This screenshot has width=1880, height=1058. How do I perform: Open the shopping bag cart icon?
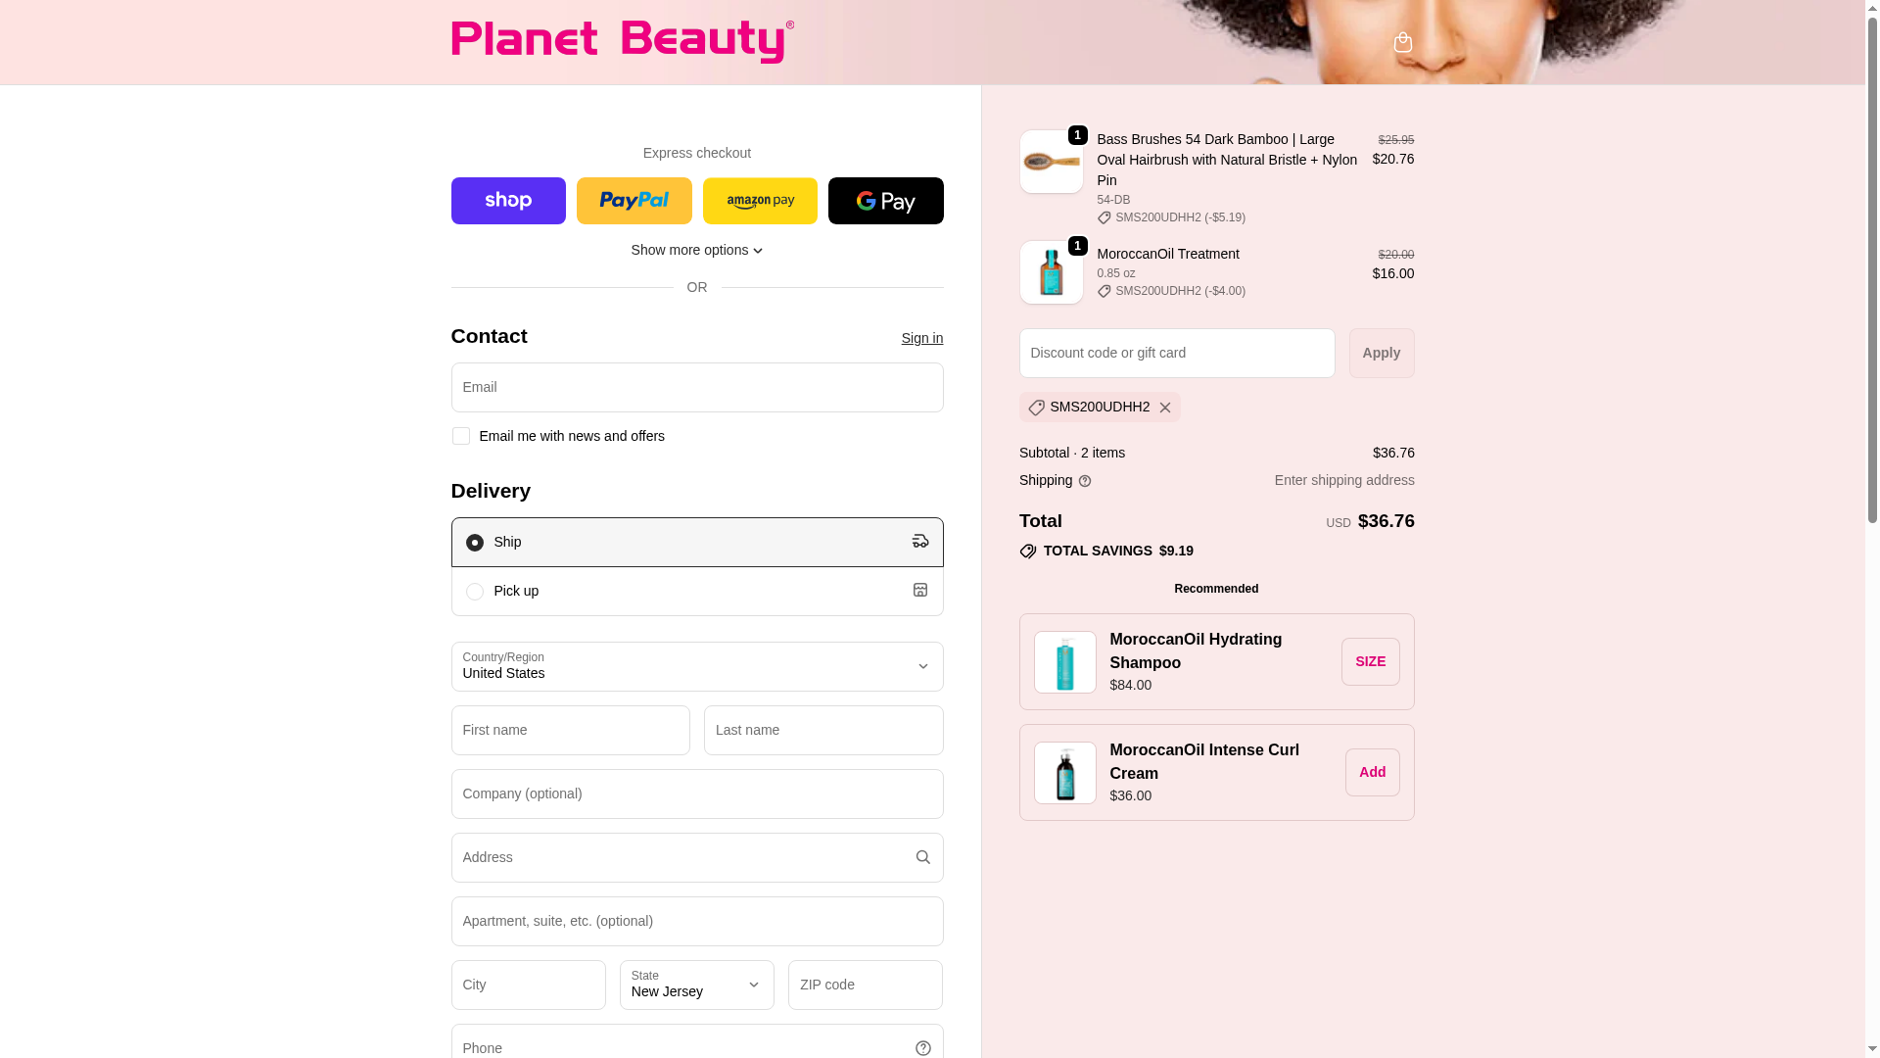click(x=1402, y=42)
